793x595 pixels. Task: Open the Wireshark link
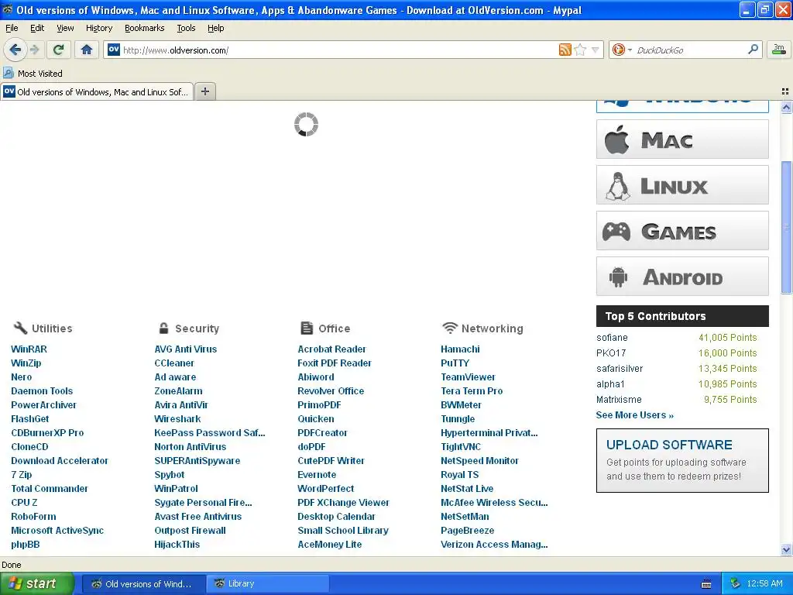177,419
